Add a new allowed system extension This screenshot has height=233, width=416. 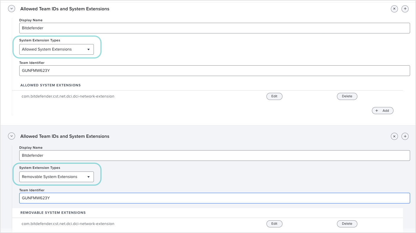click(x=383, y=110)
